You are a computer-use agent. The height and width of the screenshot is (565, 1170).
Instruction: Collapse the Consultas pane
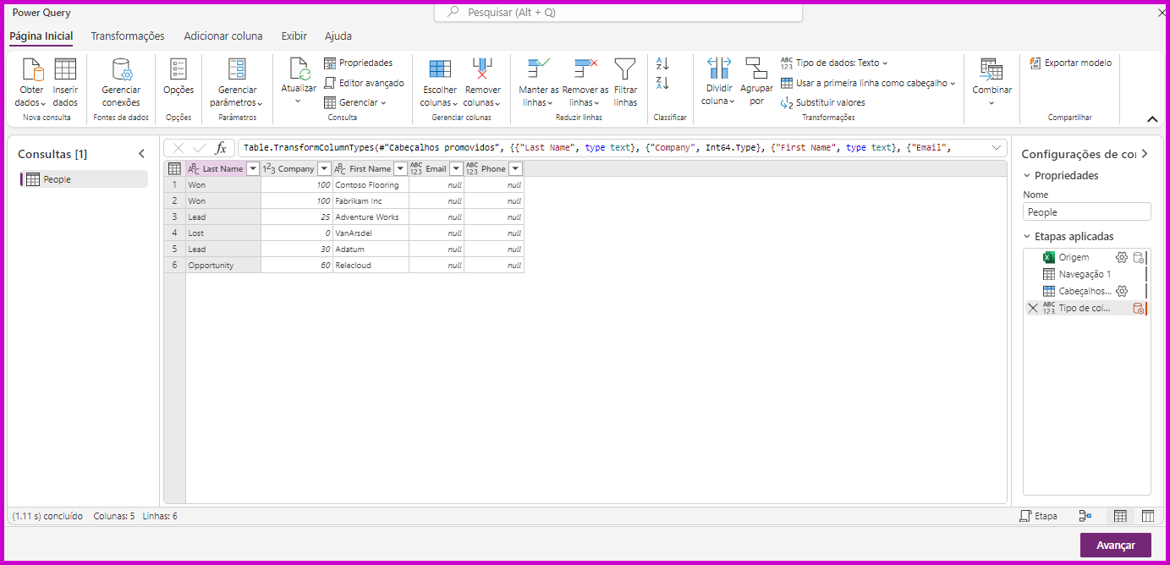click(x=141, y=154)
